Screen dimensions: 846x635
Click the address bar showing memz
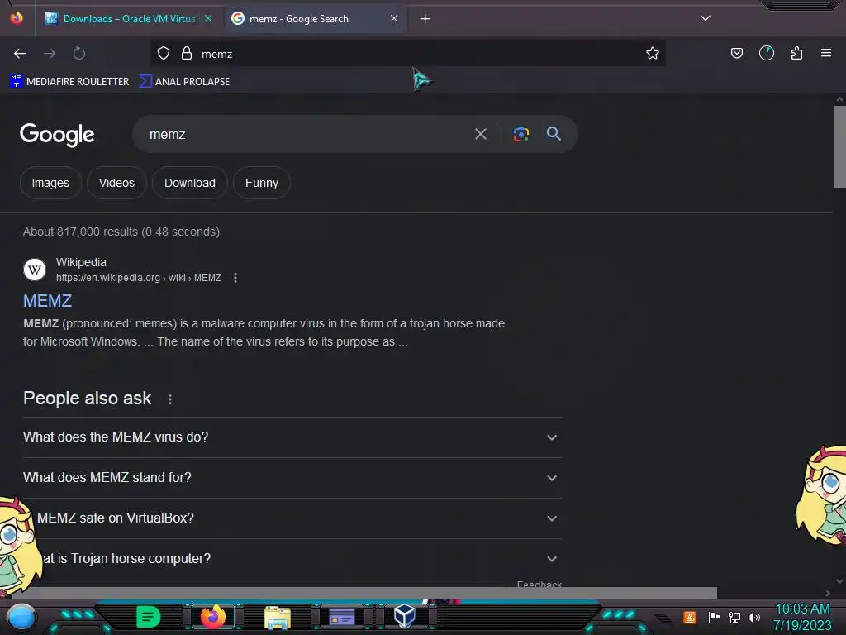(407, 54)
